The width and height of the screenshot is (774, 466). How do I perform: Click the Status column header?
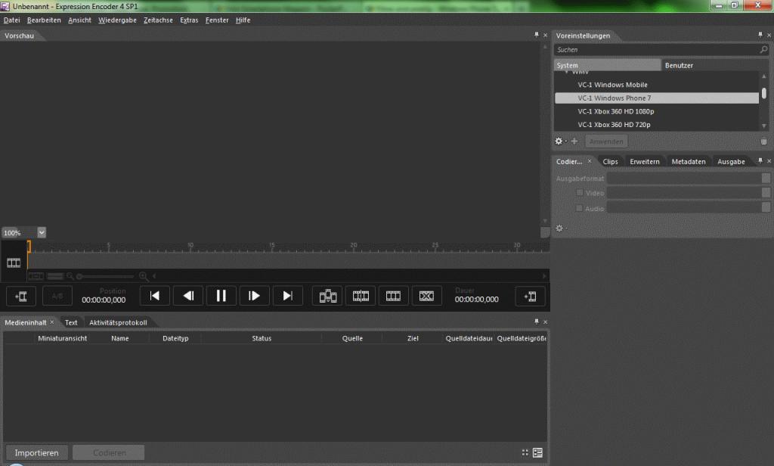(262, 338)
